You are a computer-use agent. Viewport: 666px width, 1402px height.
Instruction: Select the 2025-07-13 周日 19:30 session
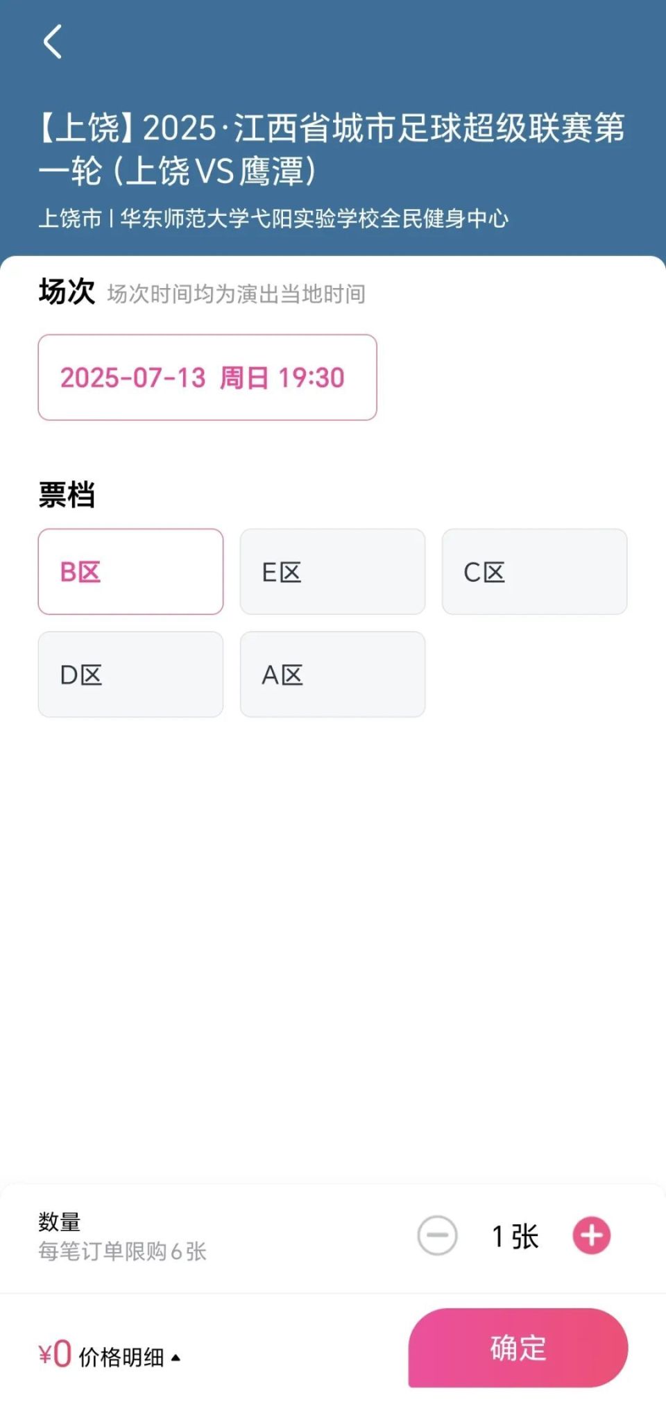(x=207, y=377)
